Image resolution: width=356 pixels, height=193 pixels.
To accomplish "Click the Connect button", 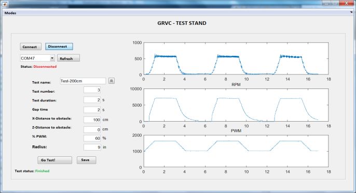I will [31, 47].
